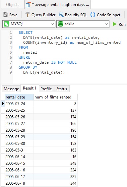Image resolution: width=127 pixels, height=187 pixels.
Task: Click count value 174
Action: 55,117
